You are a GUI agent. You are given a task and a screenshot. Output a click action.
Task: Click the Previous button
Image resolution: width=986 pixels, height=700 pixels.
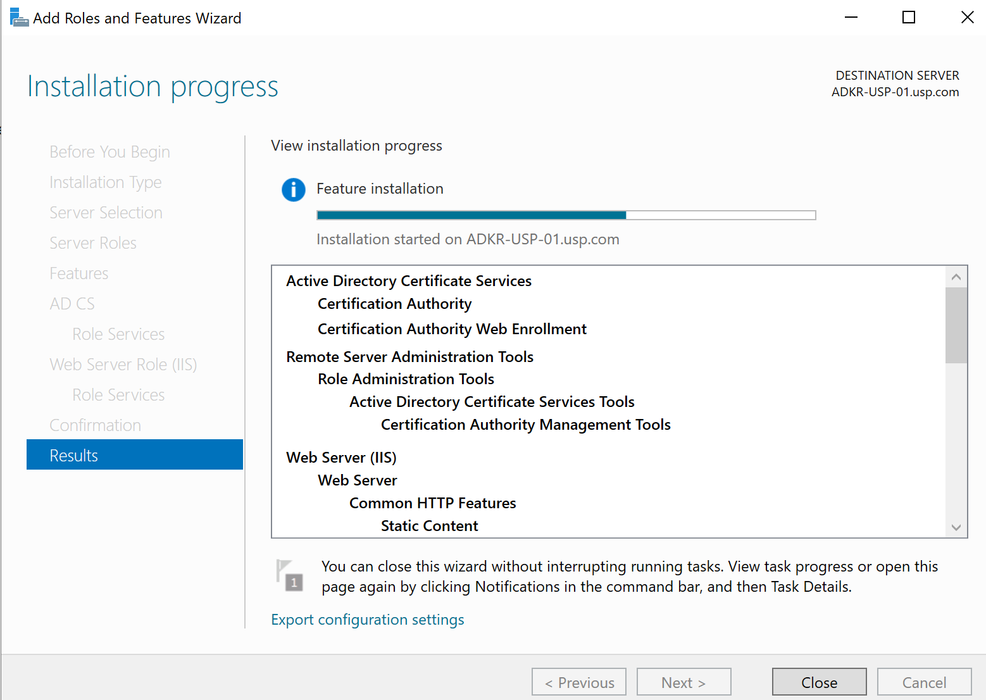point(579,682)
